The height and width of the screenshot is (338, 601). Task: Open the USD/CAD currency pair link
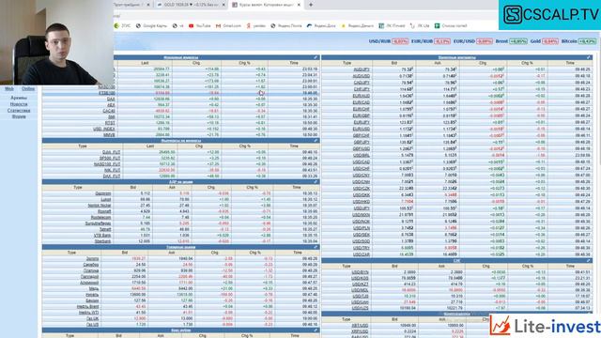point(361,162)
